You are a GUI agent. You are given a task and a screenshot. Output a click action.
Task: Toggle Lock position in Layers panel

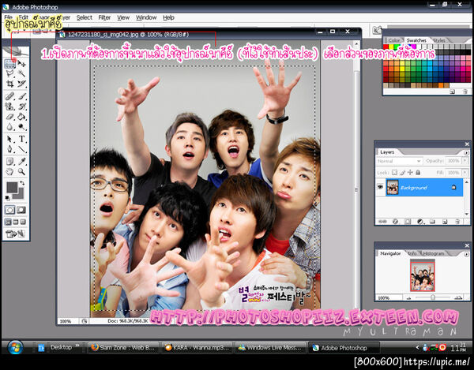coord(410,172)
